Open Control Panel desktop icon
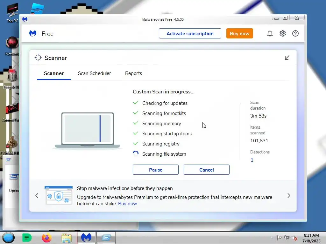The image size is (326, 244). [x=11, y=112]
